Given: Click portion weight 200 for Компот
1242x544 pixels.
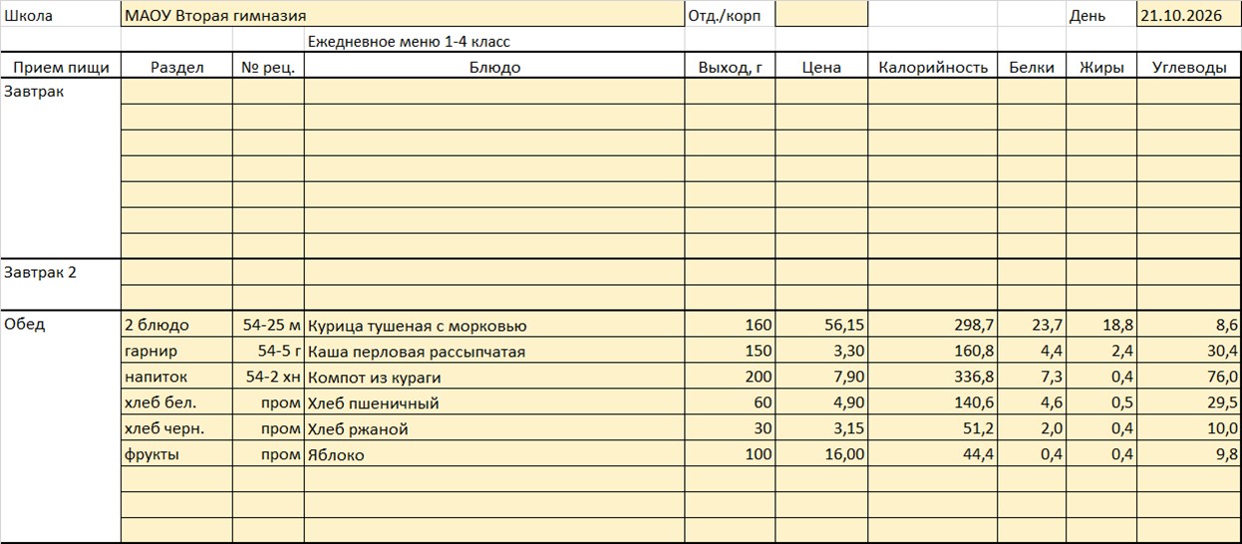Looking at the screenshot, I should coord(730,377).
